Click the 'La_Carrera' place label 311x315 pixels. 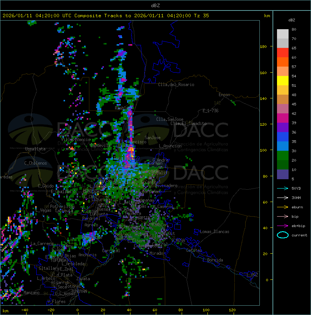click(42, 244)
